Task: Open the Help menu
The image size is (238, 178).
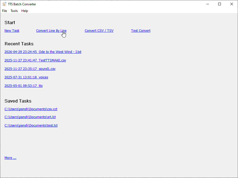Action: [x=25, y=11]
